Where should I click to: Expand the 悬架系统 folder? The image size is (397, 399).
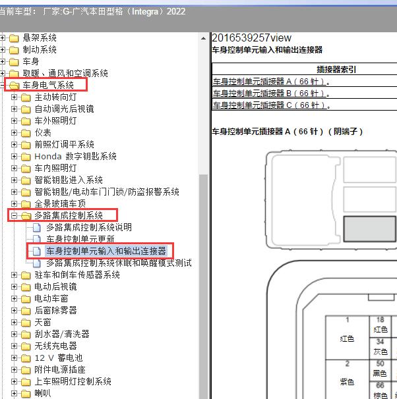coord(2,38)
